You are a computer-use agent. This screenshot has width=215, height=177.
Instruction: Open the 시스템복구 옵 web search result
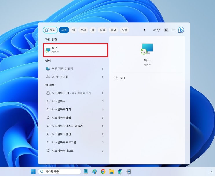(75, 93)
